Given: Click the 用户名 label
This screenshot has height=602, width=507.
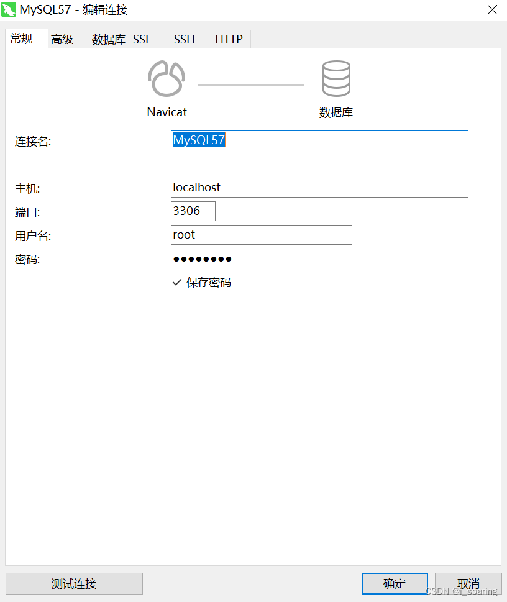Looking at the screenshot, I should (x=33, y=235).
